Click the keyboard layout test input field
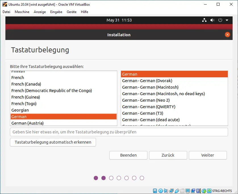238x194 pixels. point(119,132)
